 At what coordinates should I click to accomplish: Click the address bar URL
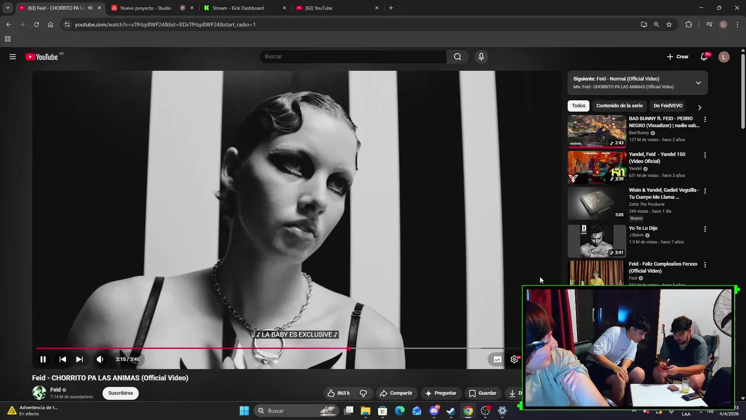click(165, 24)
